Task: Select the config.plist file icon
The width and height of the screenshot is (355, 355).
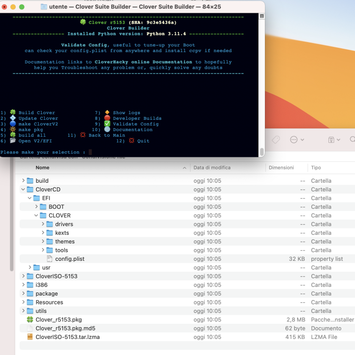Action: 49,259
